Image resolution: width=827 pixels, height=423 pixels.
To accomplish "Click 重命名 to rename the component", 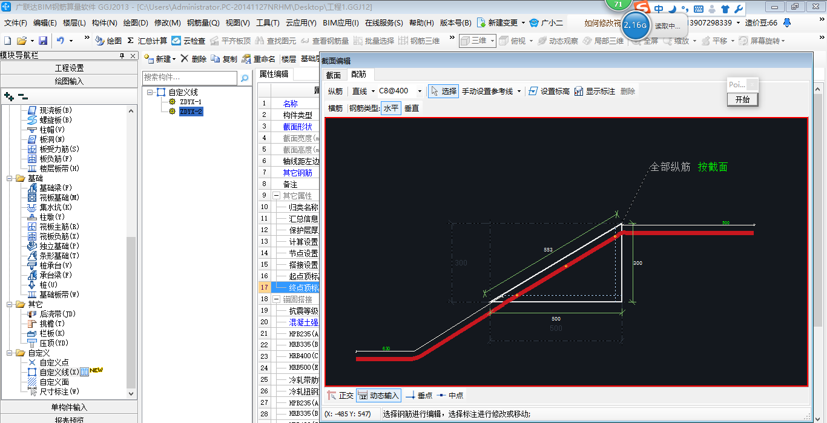I will coord(259,59).
